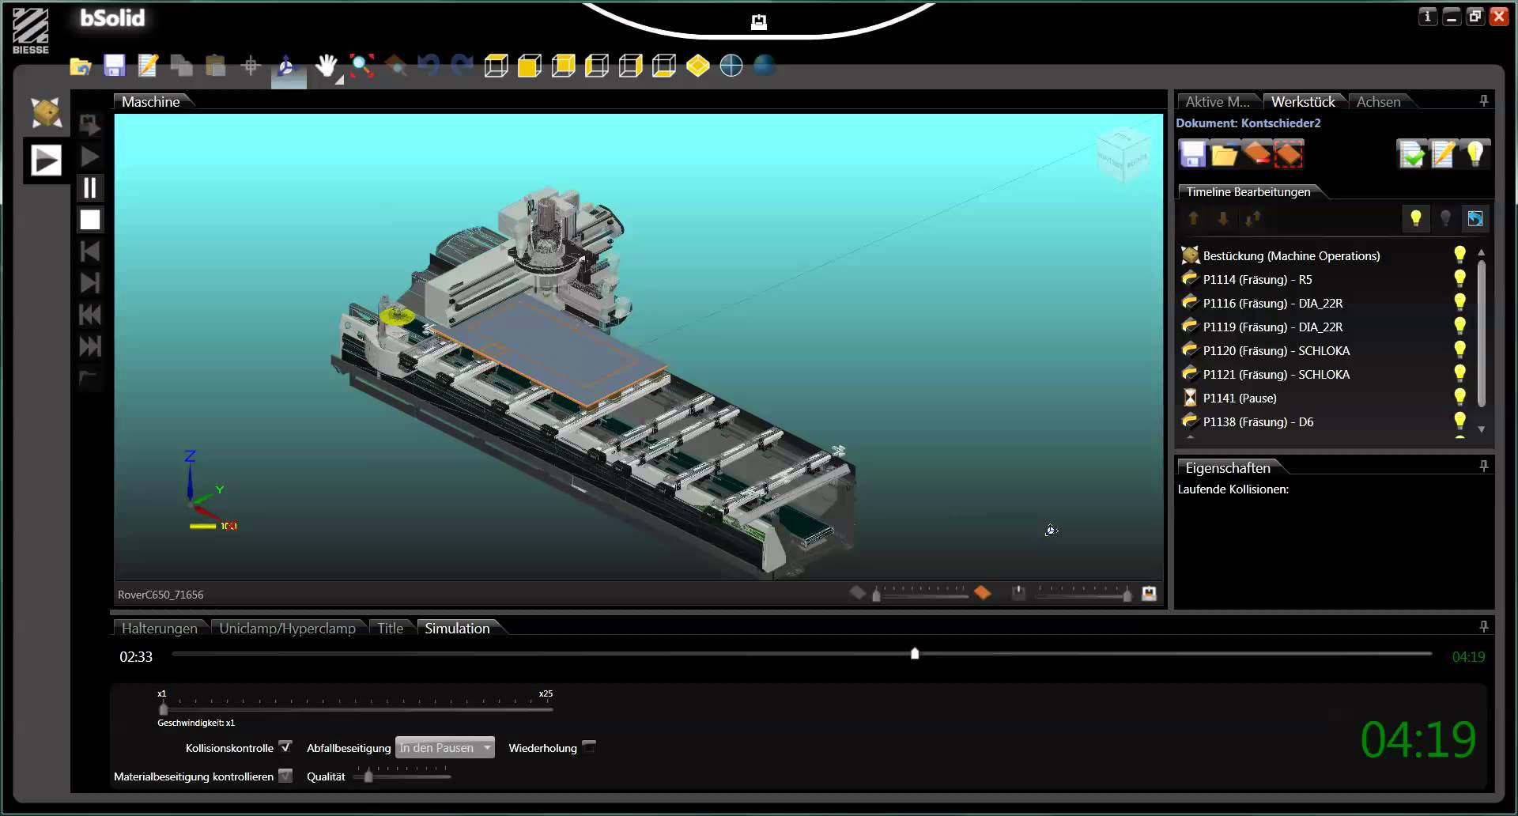Select the globe view icon in toolbar
Screen dimensions: 1518x816
(764, 66)
